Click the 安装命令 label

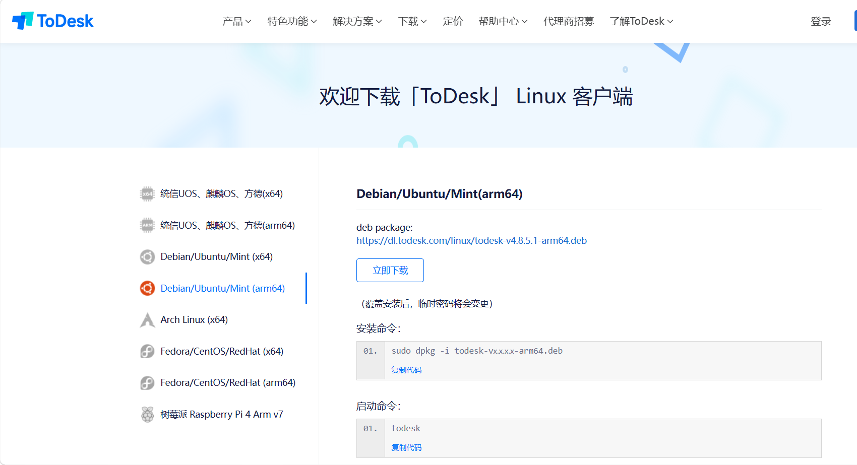379,328
